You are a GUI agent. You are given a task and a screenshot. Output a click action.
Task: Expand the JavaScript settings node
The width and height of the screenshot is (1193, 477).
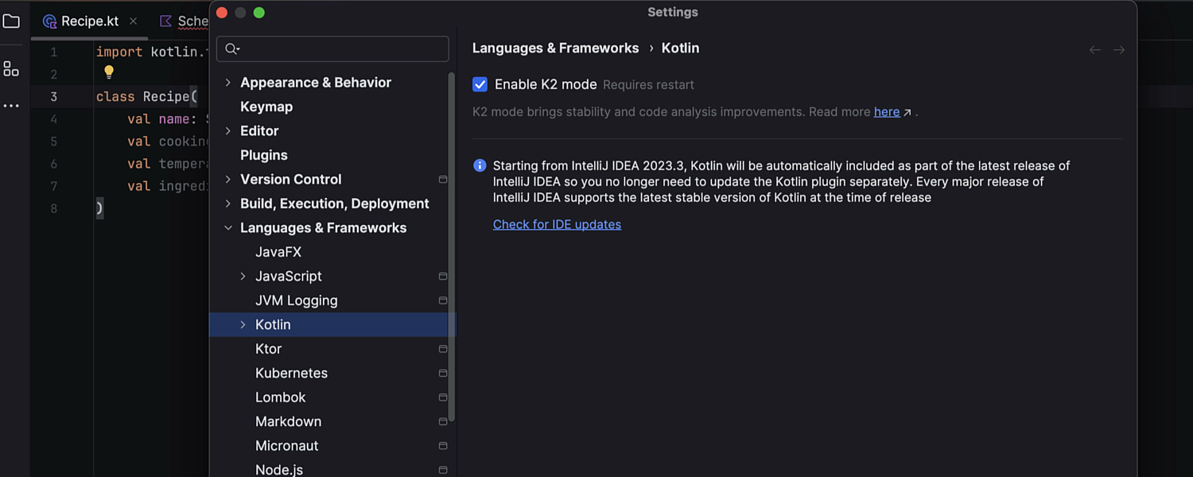(x=243, y=277)
